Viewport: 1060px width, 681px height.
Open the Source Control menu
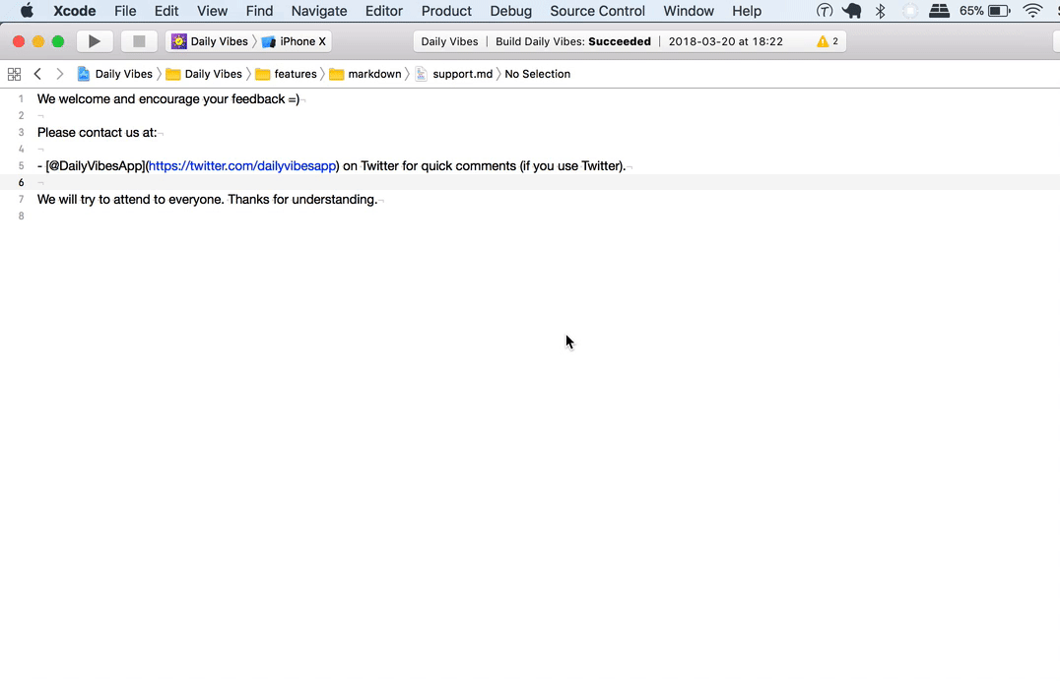(x=598, y=11)
